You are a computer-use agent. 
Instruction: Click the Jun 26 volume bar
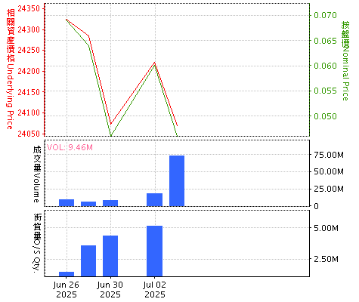tap(67, 203)
